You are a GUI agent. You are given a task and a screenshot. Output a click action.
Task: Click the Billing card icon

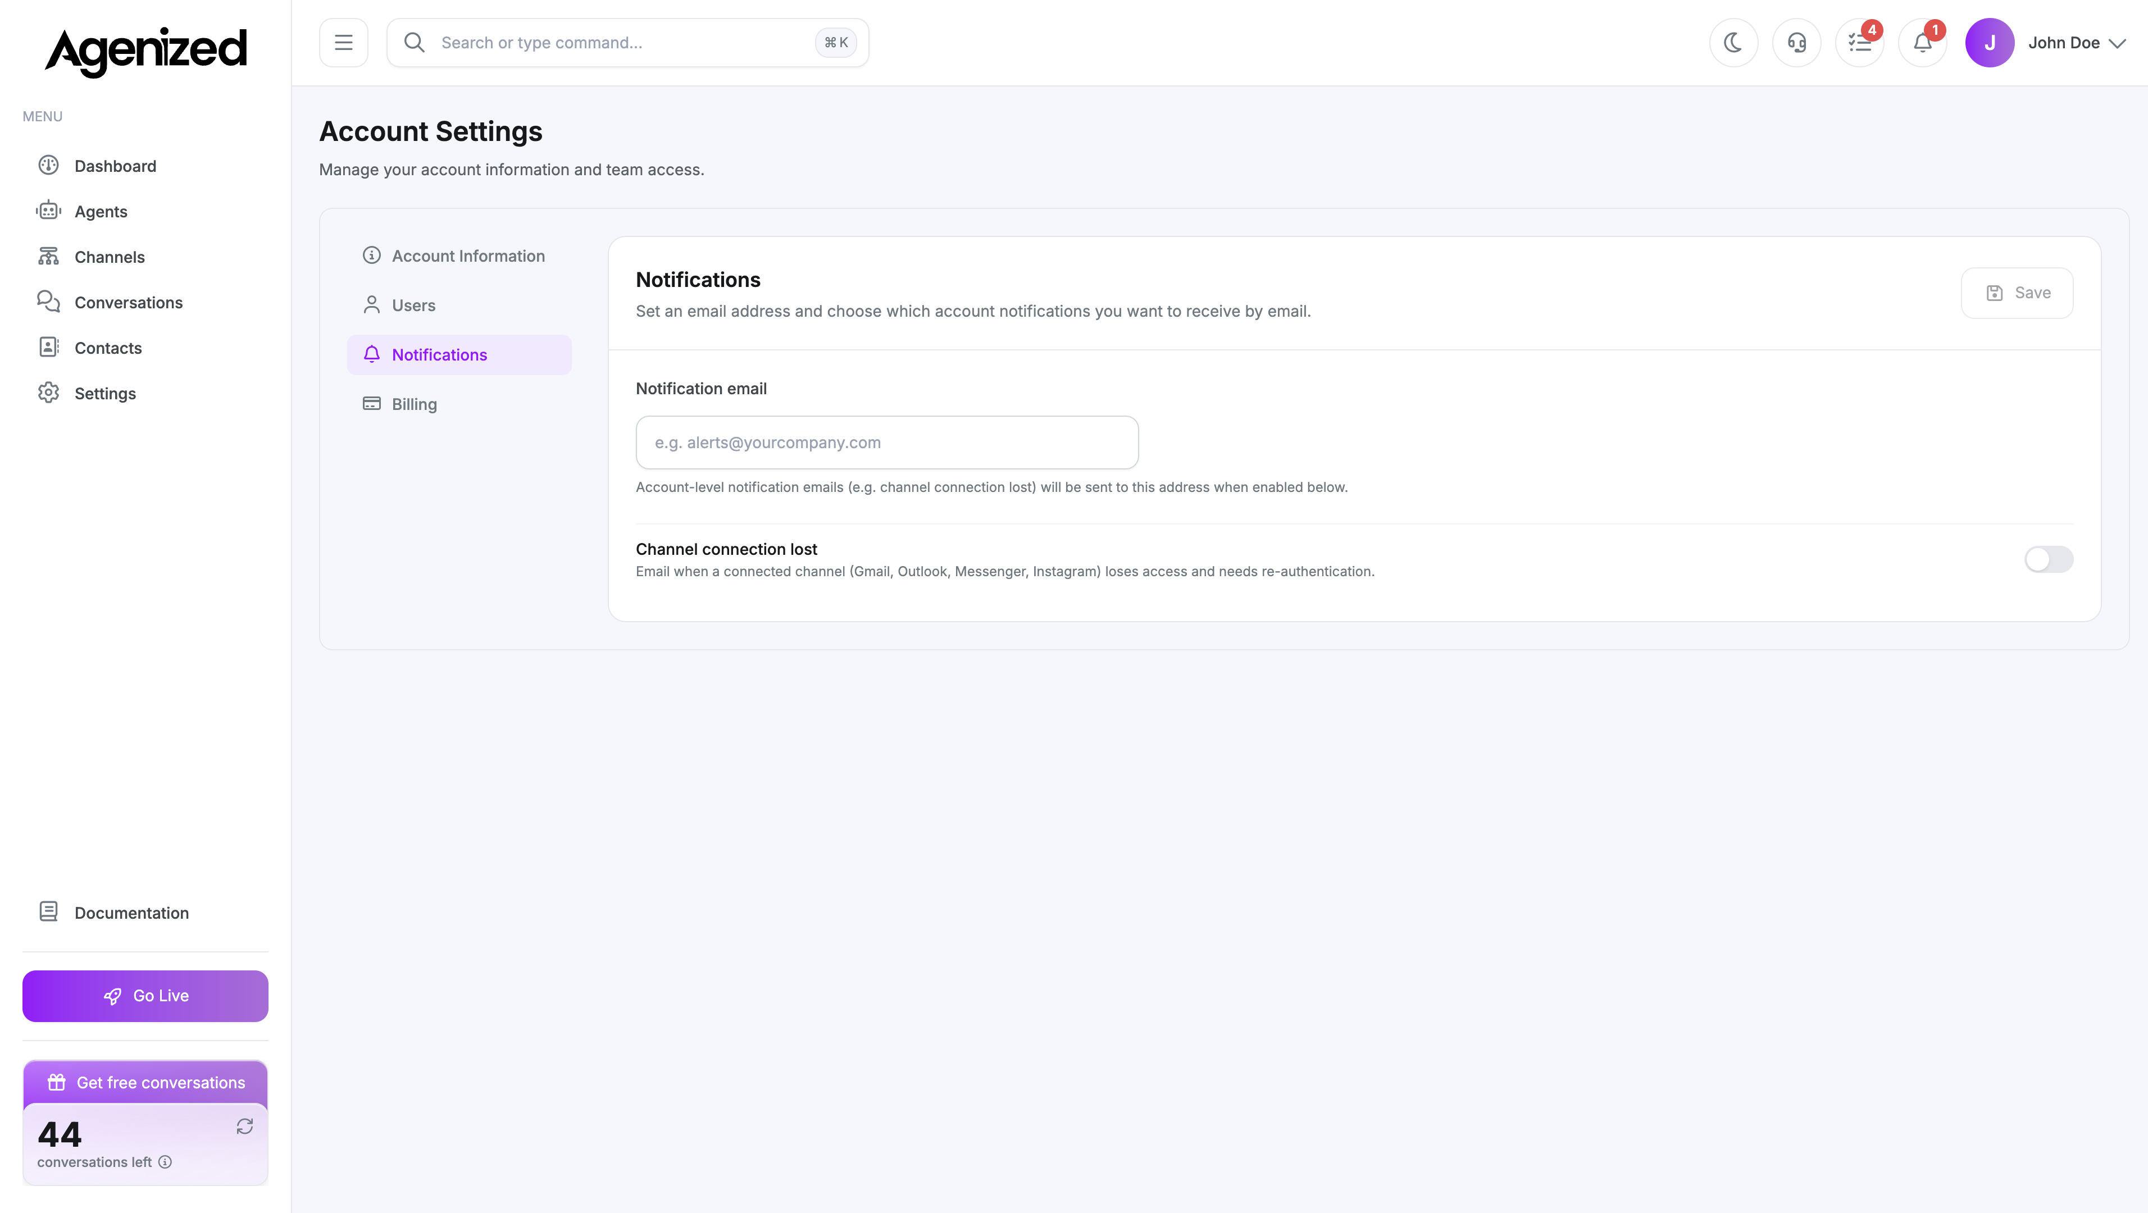pyautogui.click(x=372, y=404)
